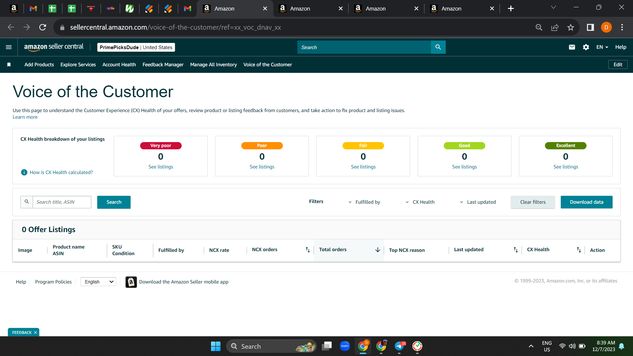The height and width of the screenshot is (356, 633).
Task: Open Explore Services menu item
Action: [x=78, y=65]
